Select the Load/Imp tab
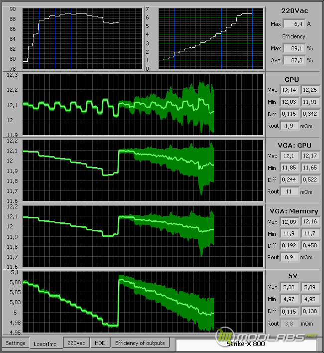This screenshot has width=324, height=353. pyautogui.click(x=46, y=344)
